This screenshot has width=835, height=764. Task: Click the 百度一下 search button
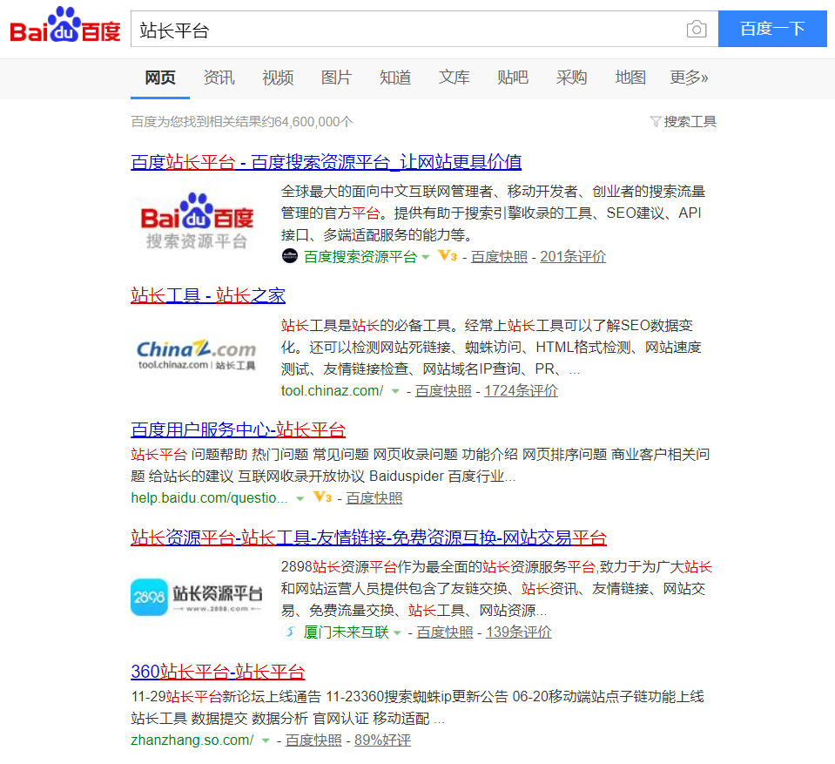click(772, 29)
